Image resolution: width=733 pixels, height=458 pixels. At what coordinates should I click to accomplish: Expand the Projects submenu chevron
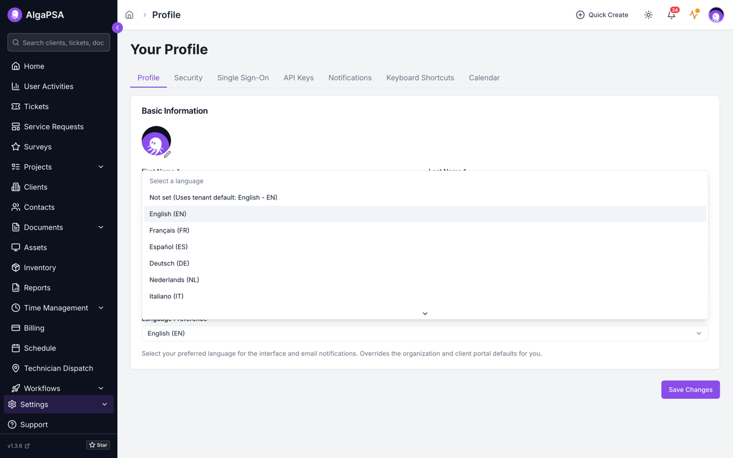click(x=101, y=167)
